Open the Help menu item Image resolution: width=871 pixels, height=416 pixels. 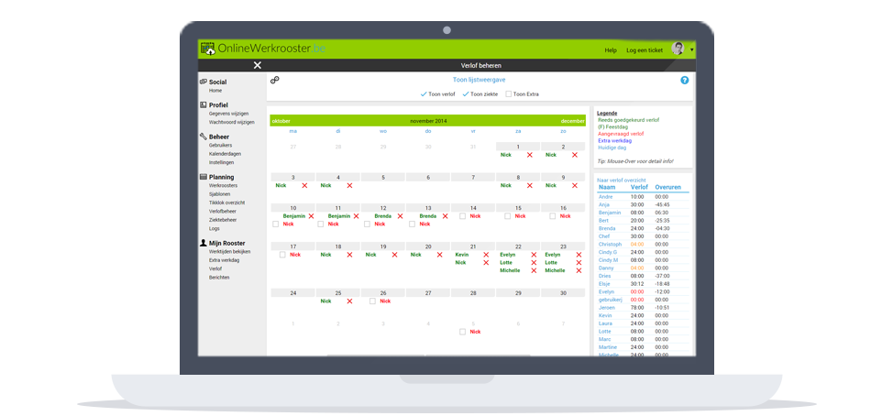[x=611, y=49]
